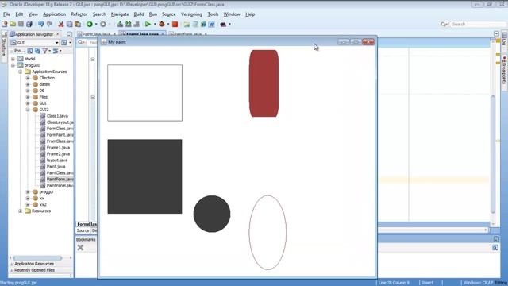Switch to the PaintClass.java editor tab
This screenshot has width=508, height=286.
point(96,33)
